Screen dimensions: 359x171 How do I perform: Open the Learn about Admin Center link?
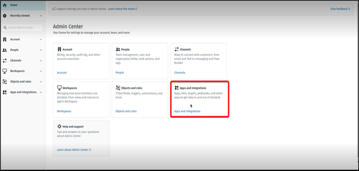click(x=74, y=150)
